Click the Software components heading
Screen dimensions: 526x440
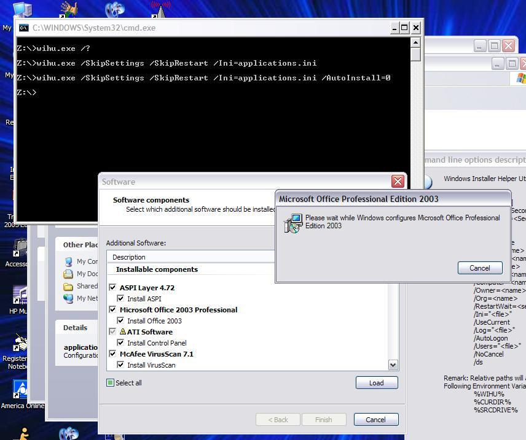pos(151,200)
